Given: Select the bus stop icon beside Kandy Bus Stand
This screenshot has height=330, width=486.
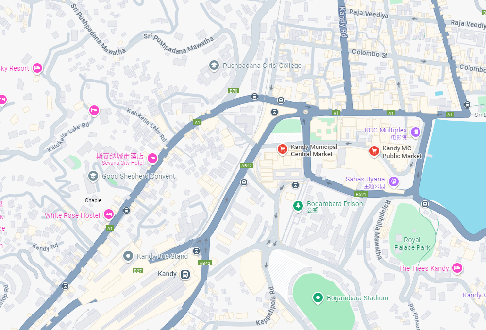Looking at the screenshot, I should pos(196,251).
